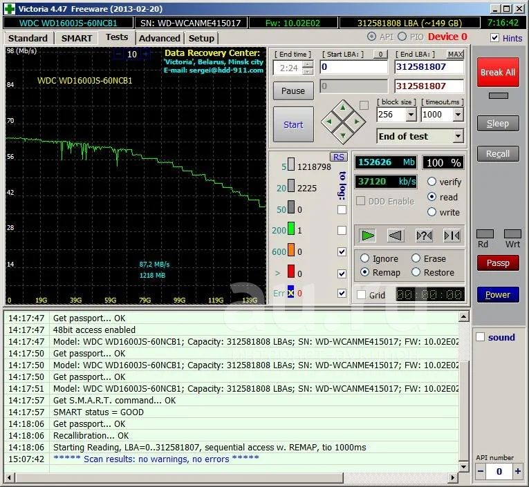Screen dimensions: 529x487
Task: Select the verify test mode
Action: tap(431, 182)
